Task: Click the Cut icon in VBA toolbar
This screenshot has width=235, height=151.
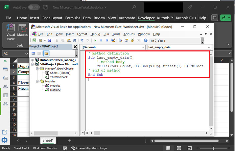Action: [x=57, y=40]
